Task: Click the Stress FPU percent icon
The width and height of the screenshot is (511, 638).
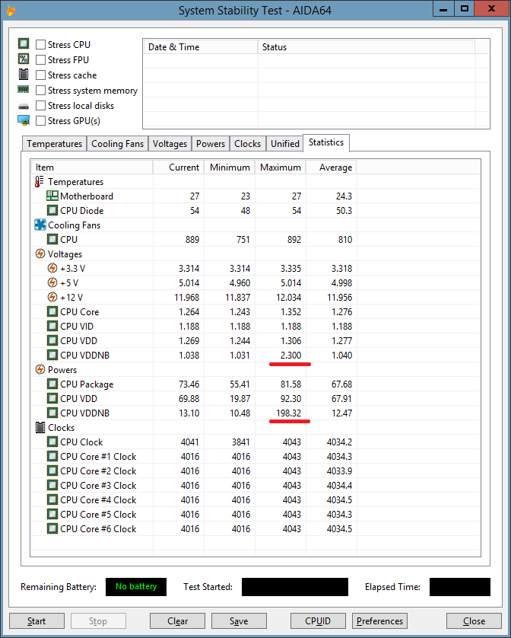Action: [x=24, y=59]
